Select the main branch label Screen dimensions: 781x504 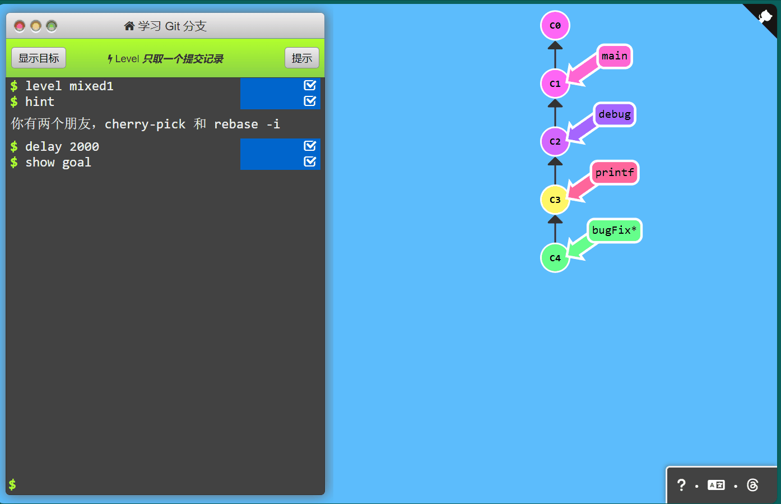click(x=614, y=56)
